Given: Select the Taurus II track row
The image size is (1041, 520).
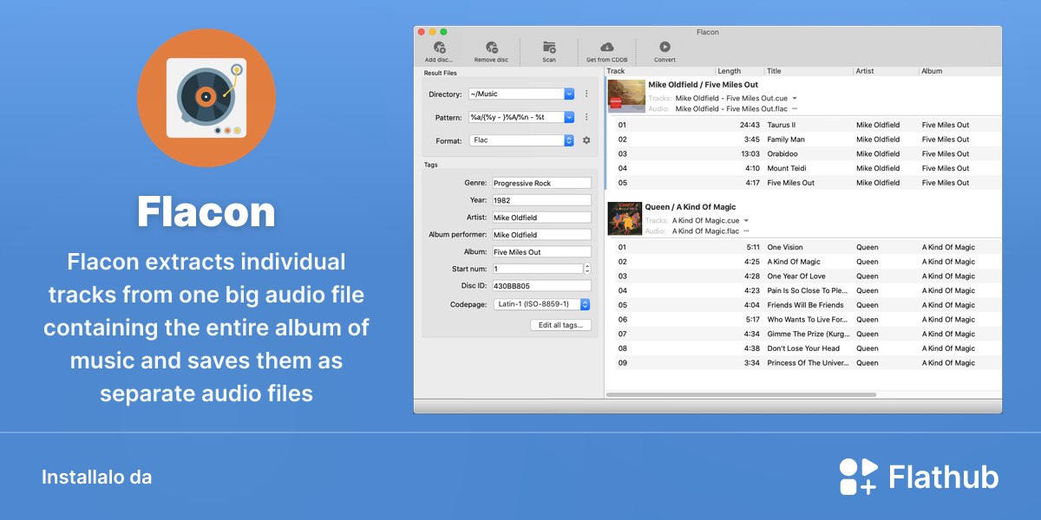Looking at the screenshot, I should click(x=809, y=125).
